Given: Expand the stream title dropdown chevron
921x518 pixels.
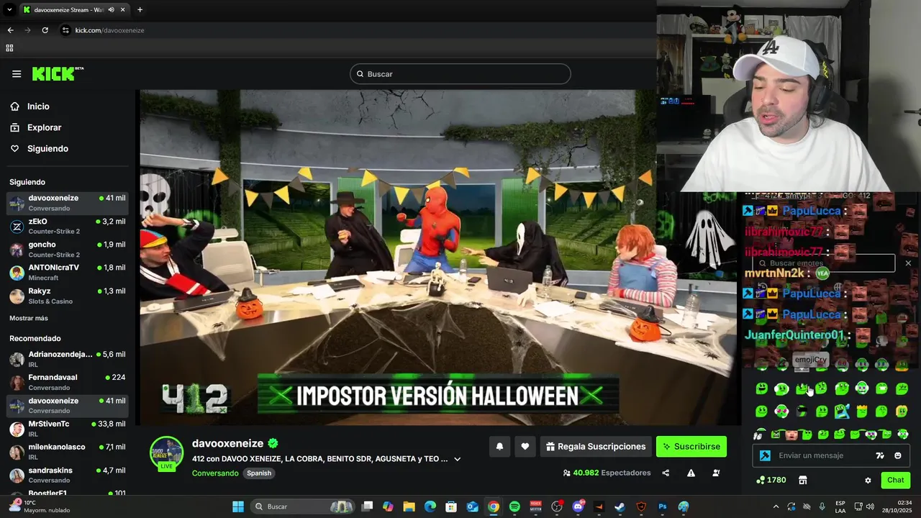Looking at the screenshot, I should pos(457,459).
